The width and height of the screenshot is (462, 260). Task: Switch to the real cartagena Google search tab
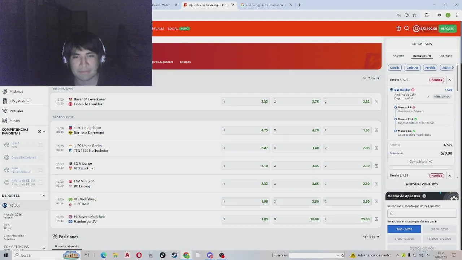[x=266, y=5]
